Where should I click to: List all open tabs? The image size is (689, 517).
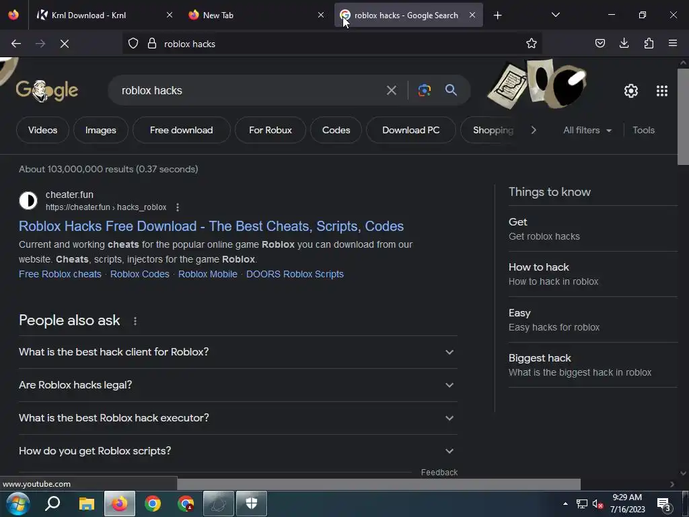[x=555, y=15]
